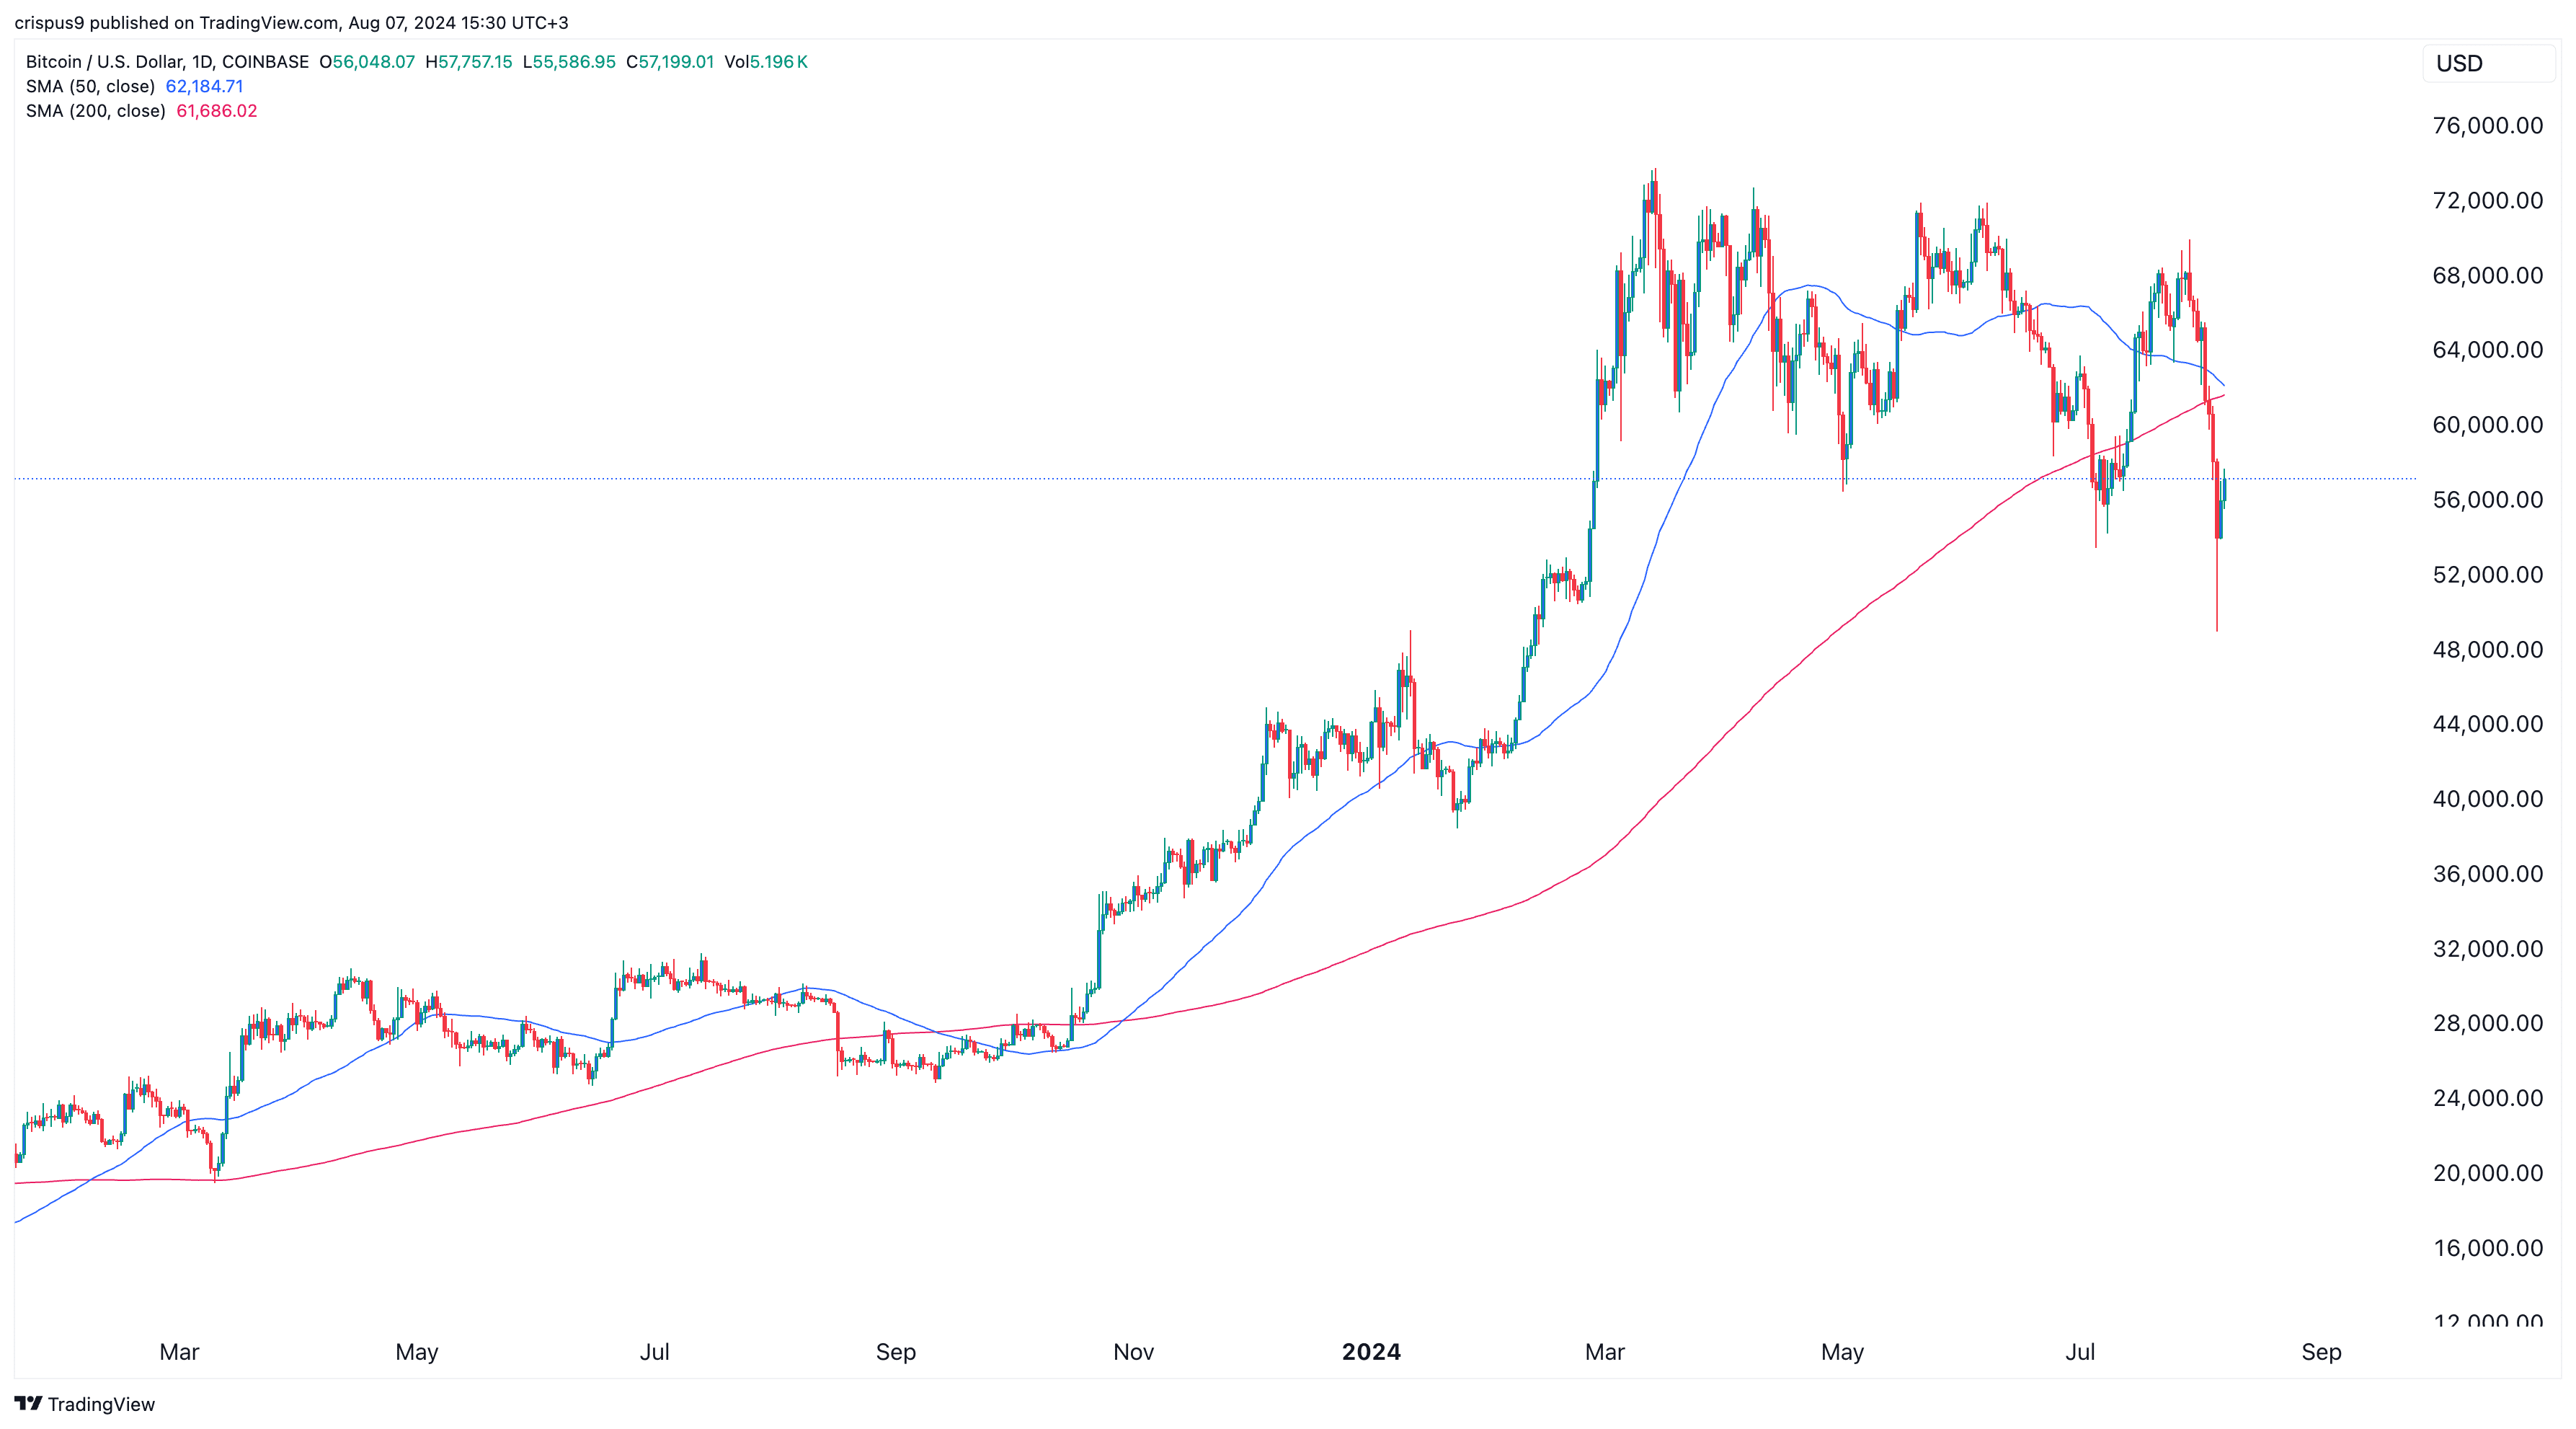This screenshot has height=1429, width=2576.
Task: Click the TradingView logo icon
Action: [x=28, y=1403]
